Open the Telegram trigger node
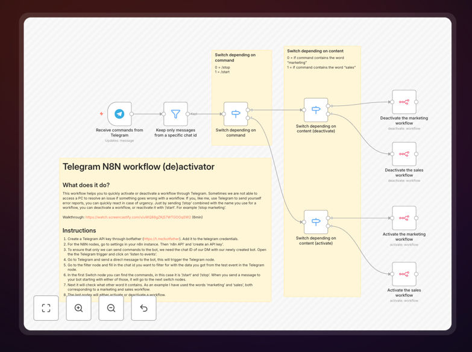 119,114
